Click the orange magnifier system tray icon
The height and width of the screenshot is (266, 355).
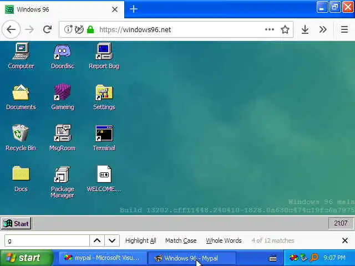[314, 257]
